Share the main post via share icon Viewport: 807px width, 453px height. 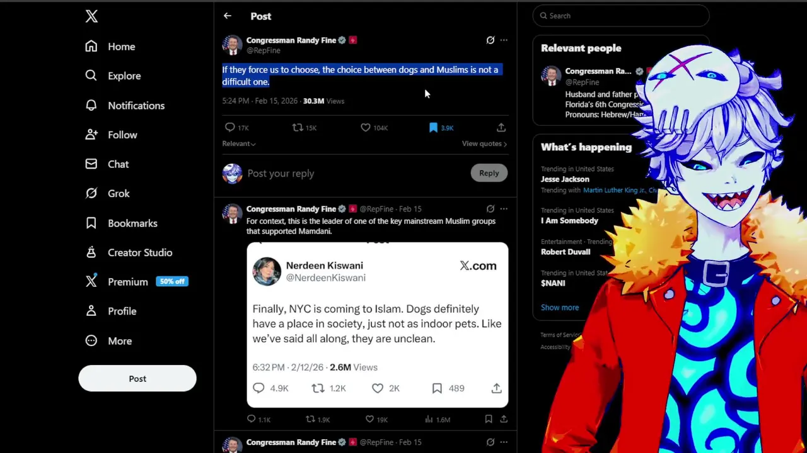coord(501,128)
